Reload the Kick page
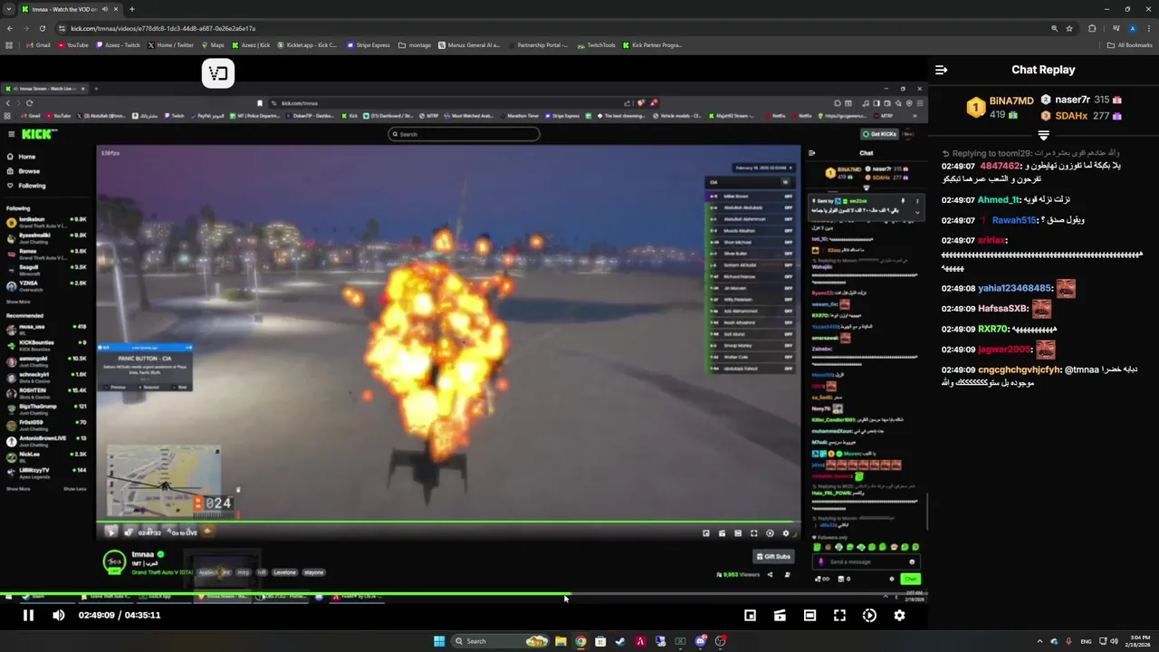 (43, 28)
